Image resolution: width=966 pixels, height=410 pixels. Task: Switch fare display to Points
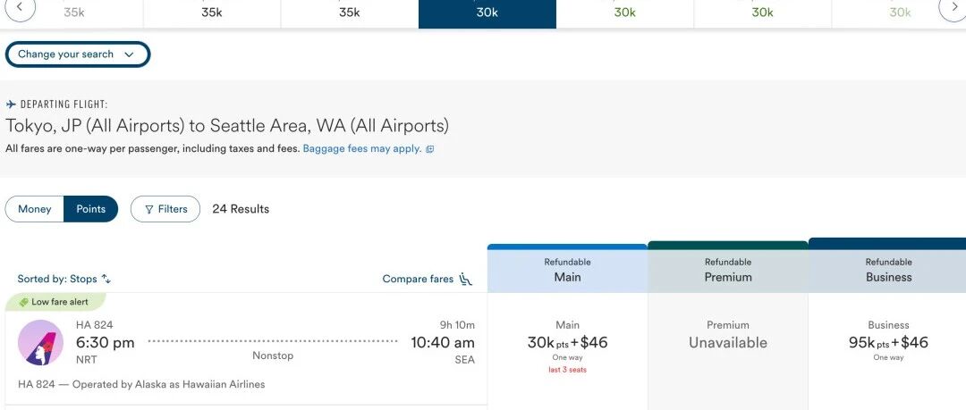(x=90, y=209)
